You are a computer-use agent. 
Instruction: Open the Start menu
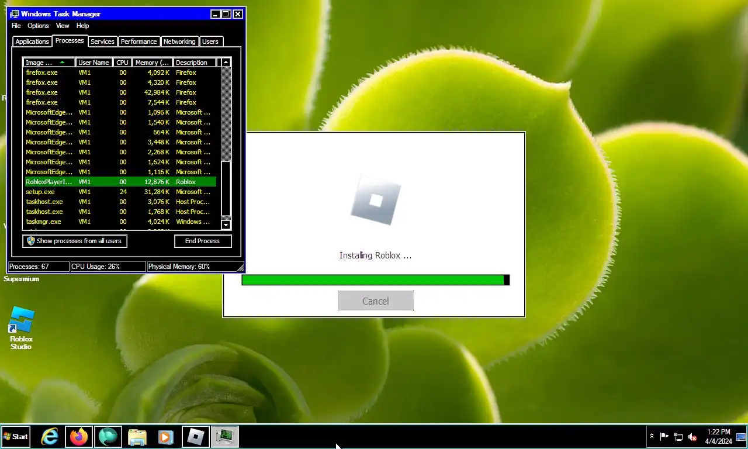[16, 437]
